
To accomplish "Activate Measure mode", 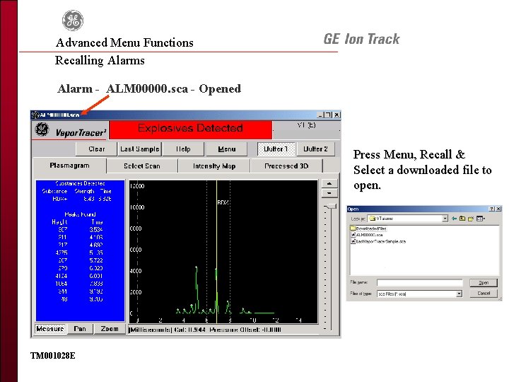I will pyautogui.click(x=50, y=329).
